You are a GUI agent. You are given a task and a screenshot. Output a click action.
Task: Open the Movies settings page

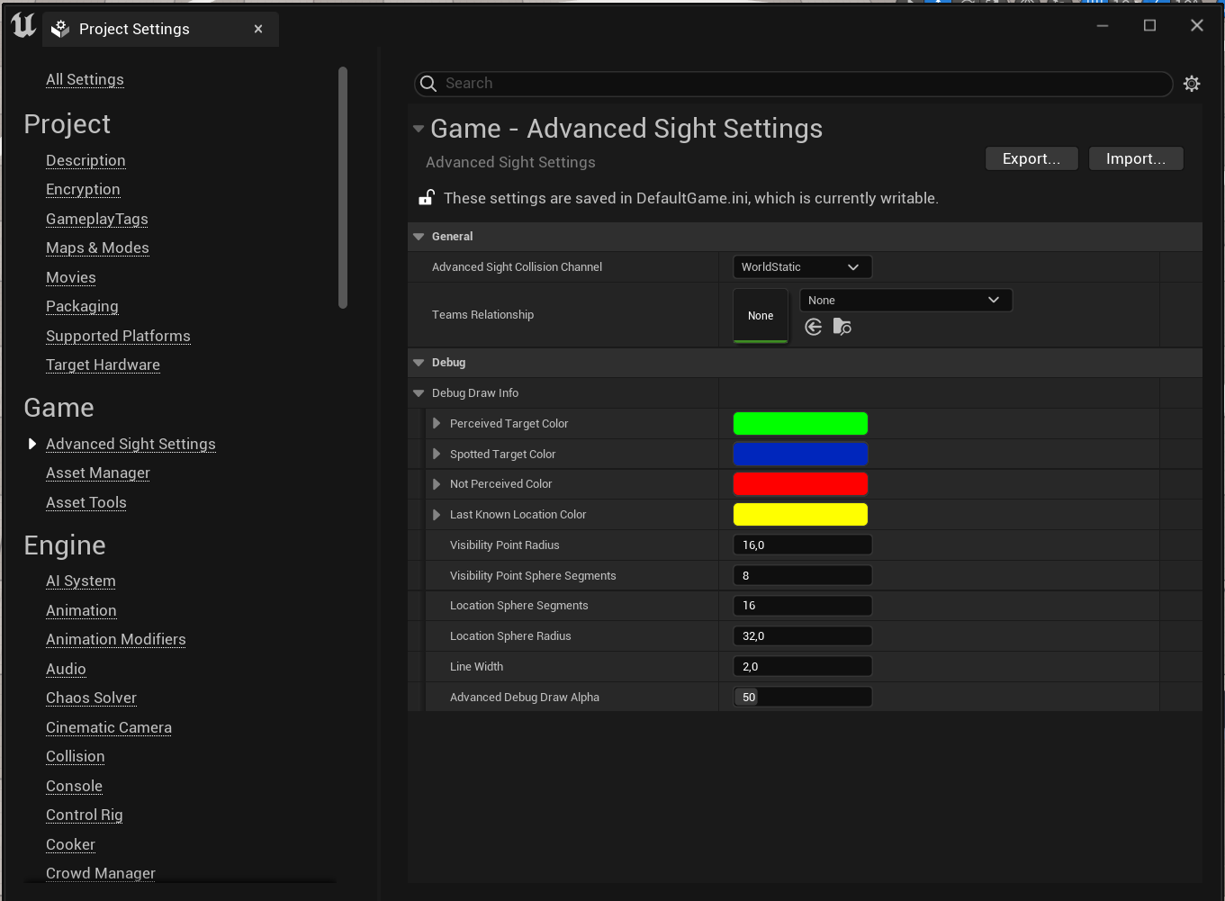71,277
